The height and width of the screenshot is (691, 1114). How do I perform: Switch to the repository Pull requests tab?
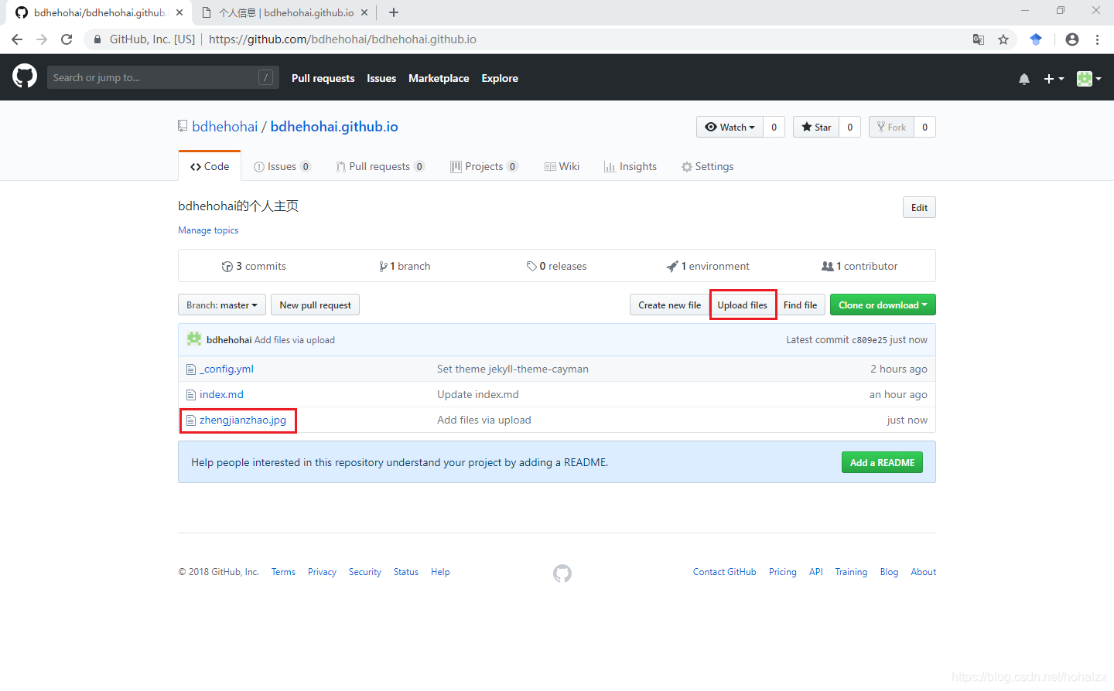[380, 166]
